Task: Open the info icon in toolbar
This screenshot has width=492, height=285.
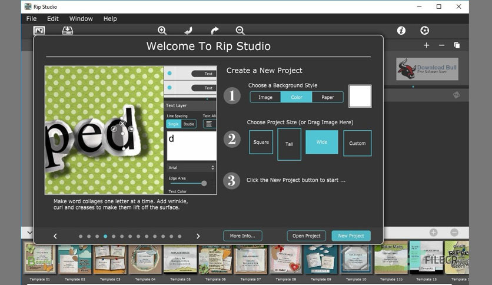Action: click(x=401, y=31)
